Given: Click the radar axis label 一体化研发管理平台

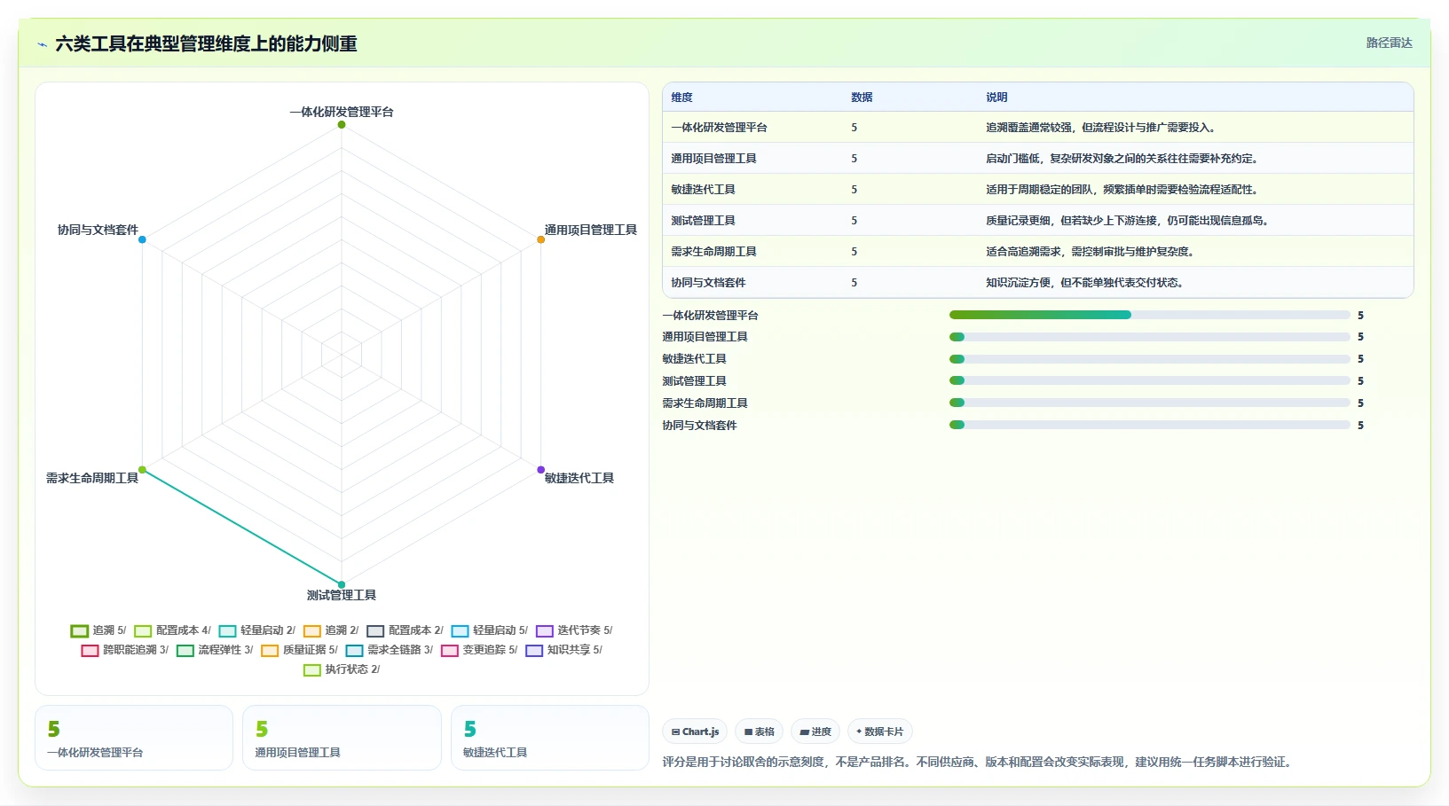Looking at the screenshot, I should (342, 112).
